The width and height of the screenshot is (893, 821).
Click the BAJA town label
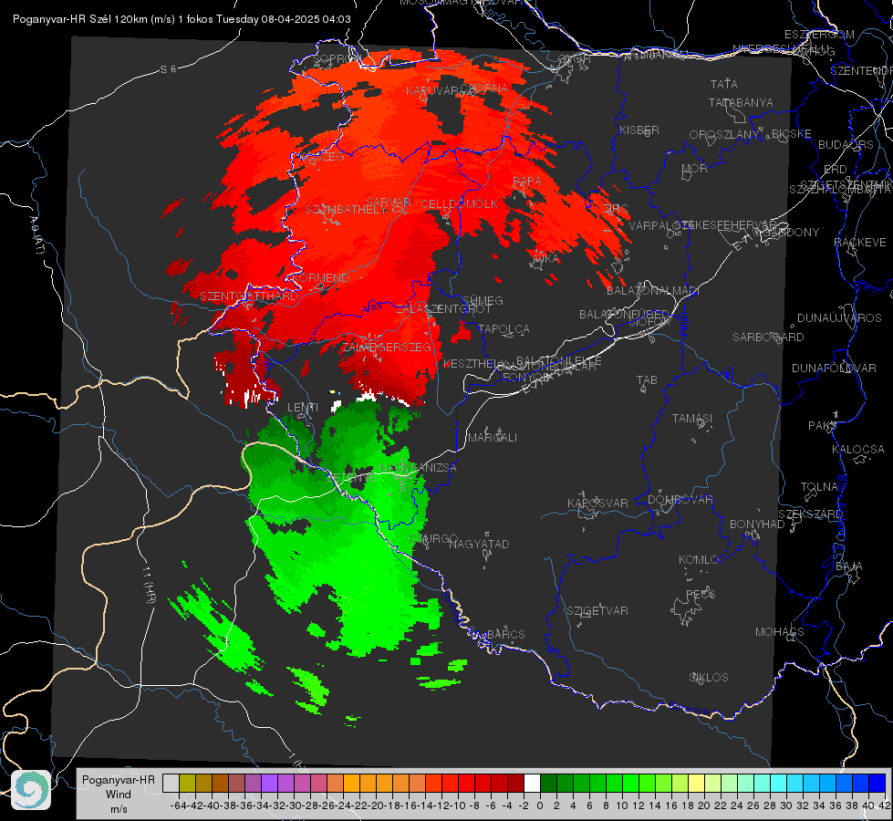click(x=849, y=566)
